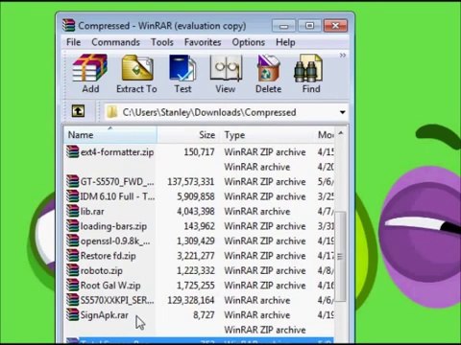This screenshot has height=345, width=461.
Task: Select Restore fd.zip archive icon
Action: point(73,256)
